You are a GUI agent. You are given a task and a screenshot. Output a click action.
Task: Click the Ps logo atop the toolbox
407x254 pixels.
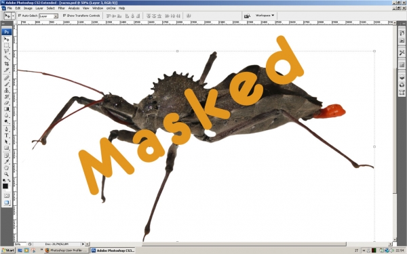point(7,32)
